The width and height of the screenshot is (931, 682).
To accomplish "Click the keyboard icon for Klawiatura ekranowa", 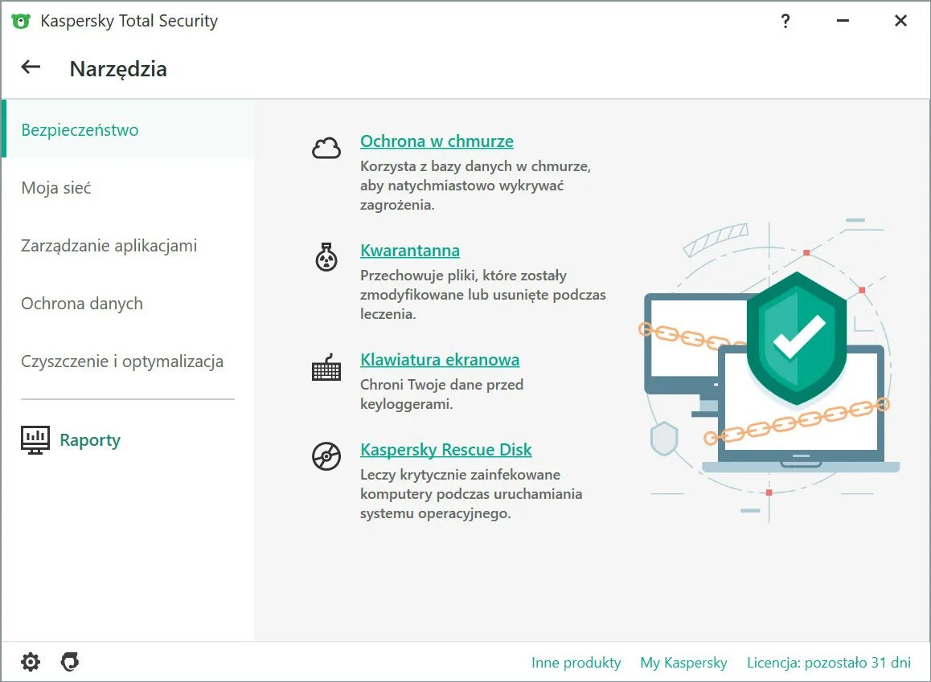I will tap(326, 367).
